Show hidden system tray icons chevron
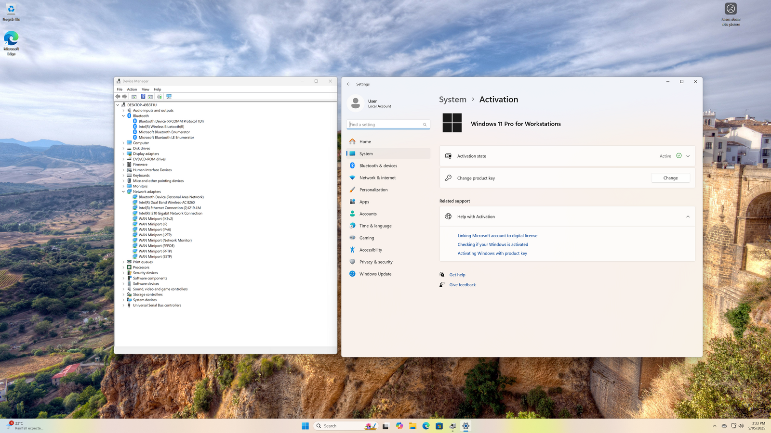This screenshot has width=771, height=433. 714,426
